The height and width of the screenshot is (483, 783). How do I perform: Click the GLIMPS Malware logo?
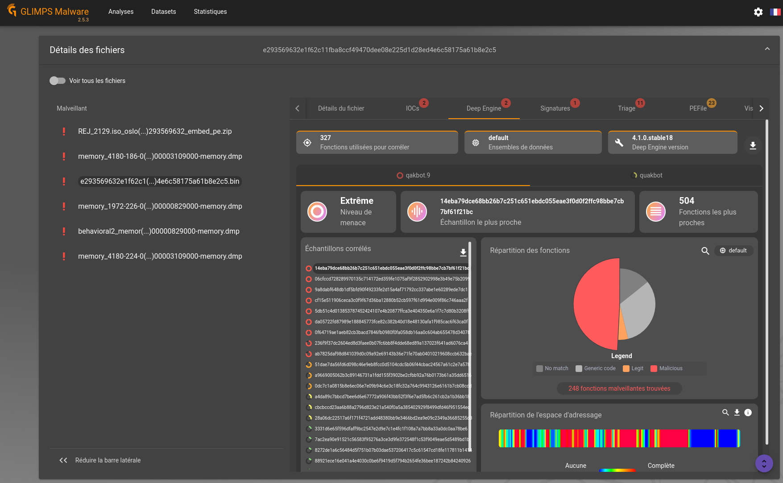pyautogui.click(x=48, y=12)
